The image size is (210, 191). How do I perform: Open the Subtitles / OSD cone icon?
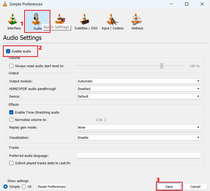point(85,19)
